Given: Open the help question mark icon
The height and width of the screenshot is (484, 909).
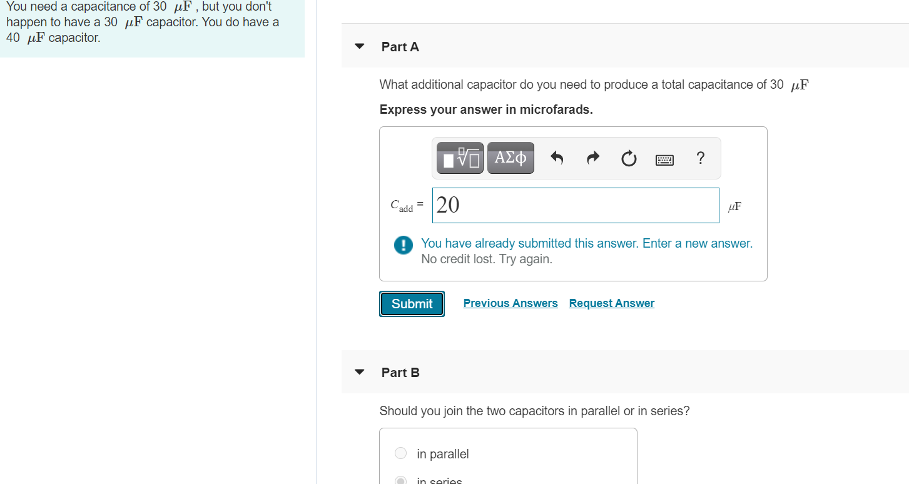Looking at the screenshot, I should coord(701,158).
